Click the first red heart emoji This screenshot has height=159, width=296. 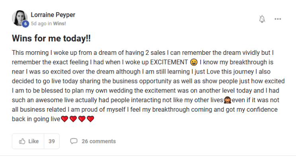pyautogui.click(x=64, y=119)
